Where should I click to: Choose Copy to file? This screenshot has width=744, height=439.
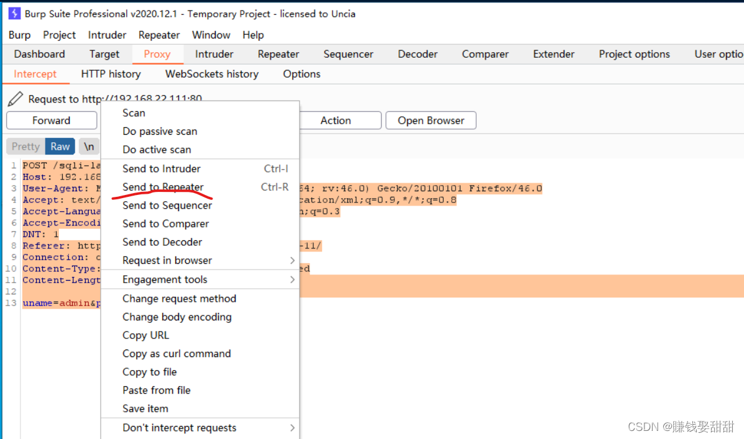coord(200,372)
